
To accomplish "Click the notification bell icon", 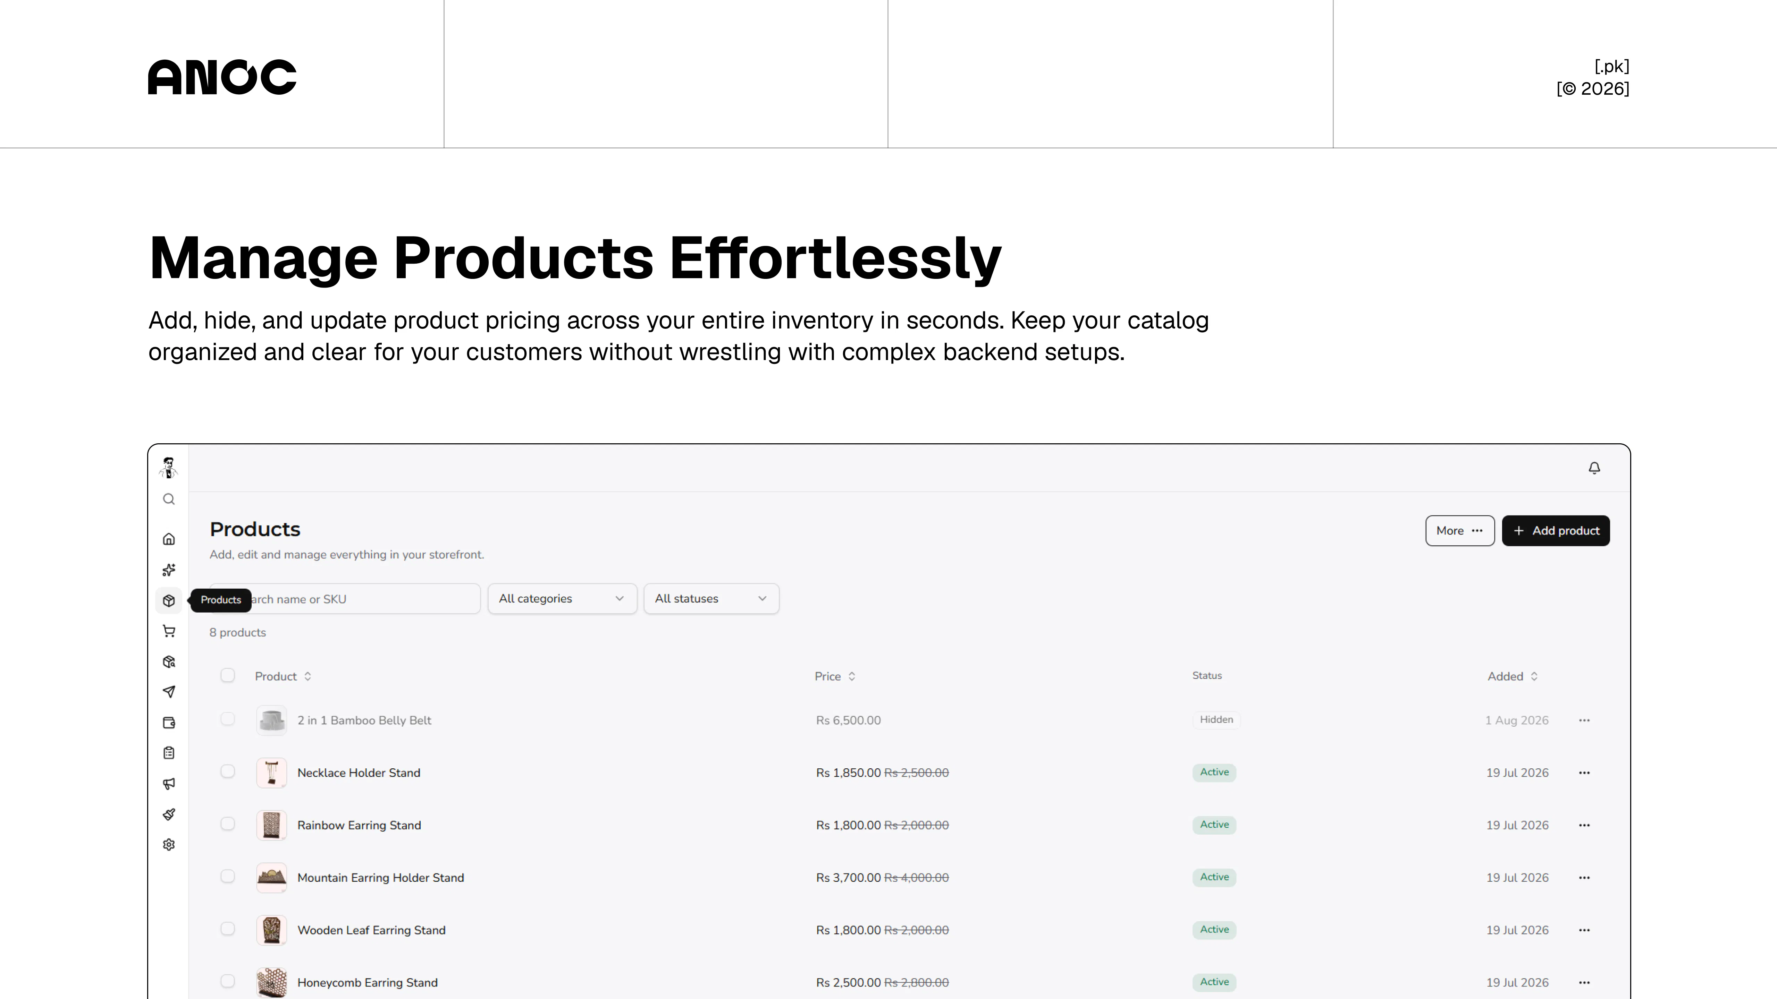I will [x=1594, y=468].
